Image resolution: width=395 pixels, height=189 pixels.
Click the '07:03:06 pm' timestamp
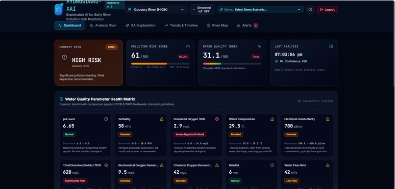coord(289,54)
